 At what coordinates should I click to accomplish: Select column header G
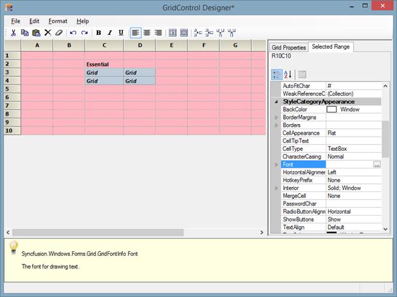coord(235,46)
